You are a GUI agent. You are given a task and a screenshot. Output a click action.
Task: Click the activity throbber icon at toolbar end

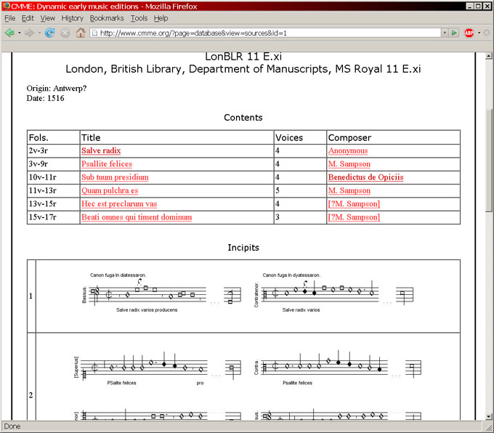pyautogui.click(x=487, y=33)
